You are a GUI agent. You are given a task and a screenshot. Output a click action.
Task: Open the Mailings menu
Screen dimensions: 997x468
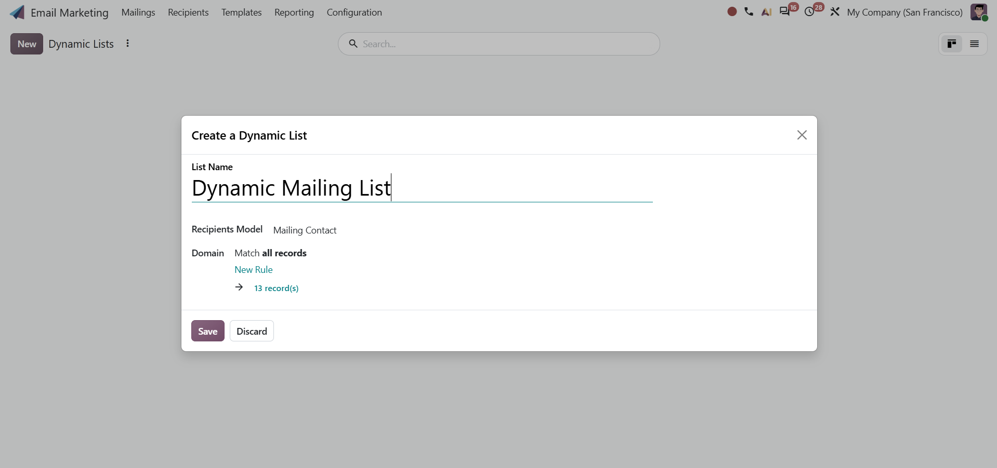138,12
